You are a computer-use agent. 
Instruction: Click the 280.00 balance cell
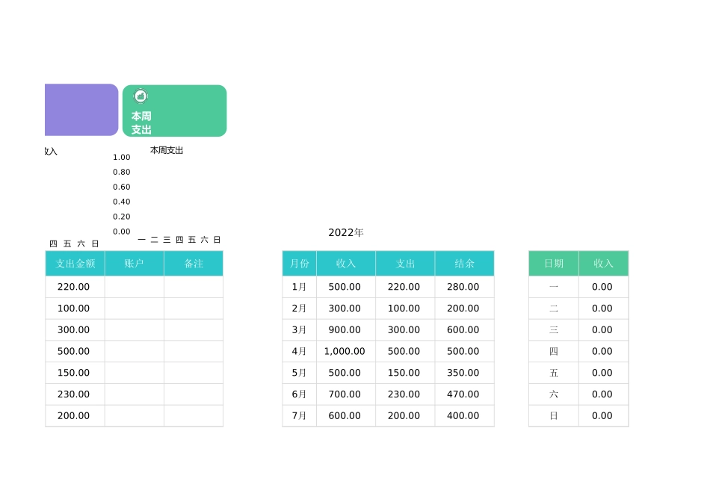click(x=463, y=287)
